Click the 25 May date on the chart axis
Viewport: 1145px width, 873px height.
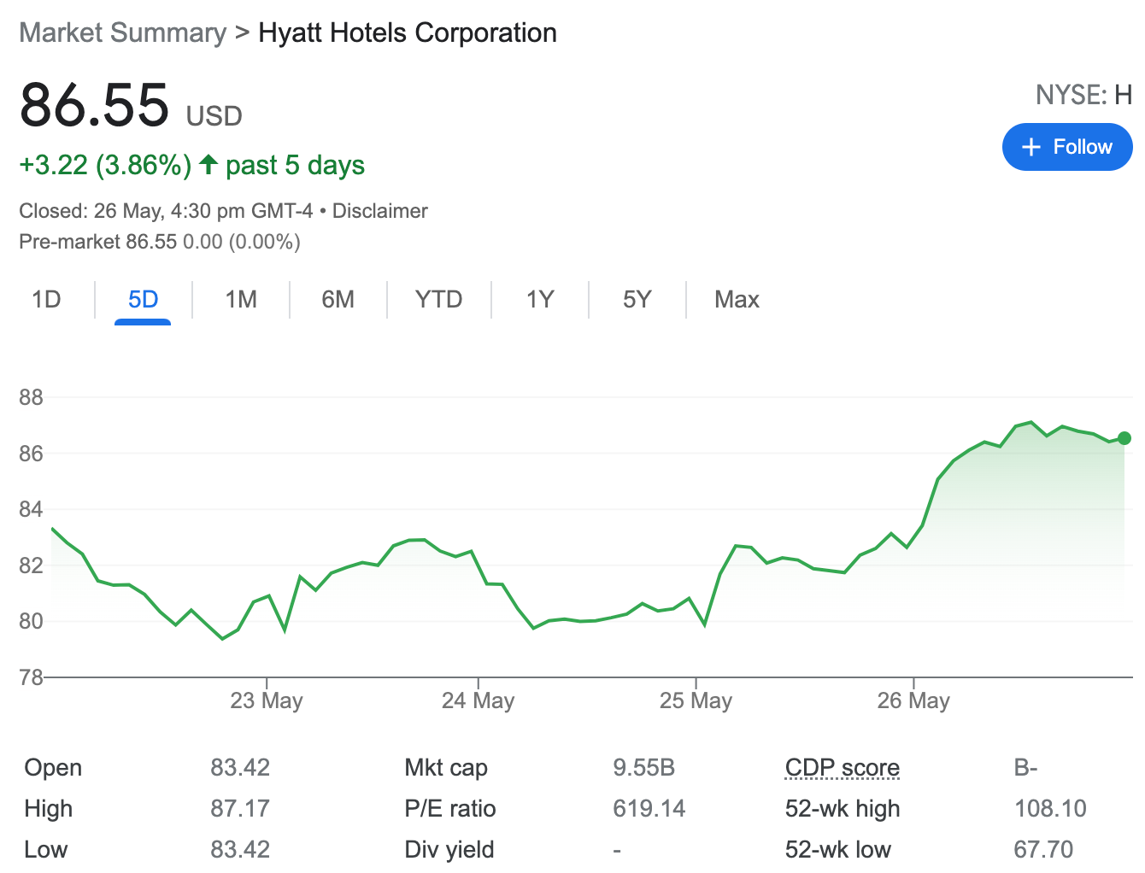point(696,700)
